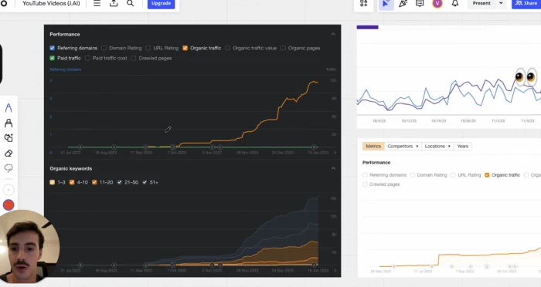The width and height of the screenshot is (541, 287).
Task: Toggle the 11–20 keyword position checkbox
Action: coord(94,182)
